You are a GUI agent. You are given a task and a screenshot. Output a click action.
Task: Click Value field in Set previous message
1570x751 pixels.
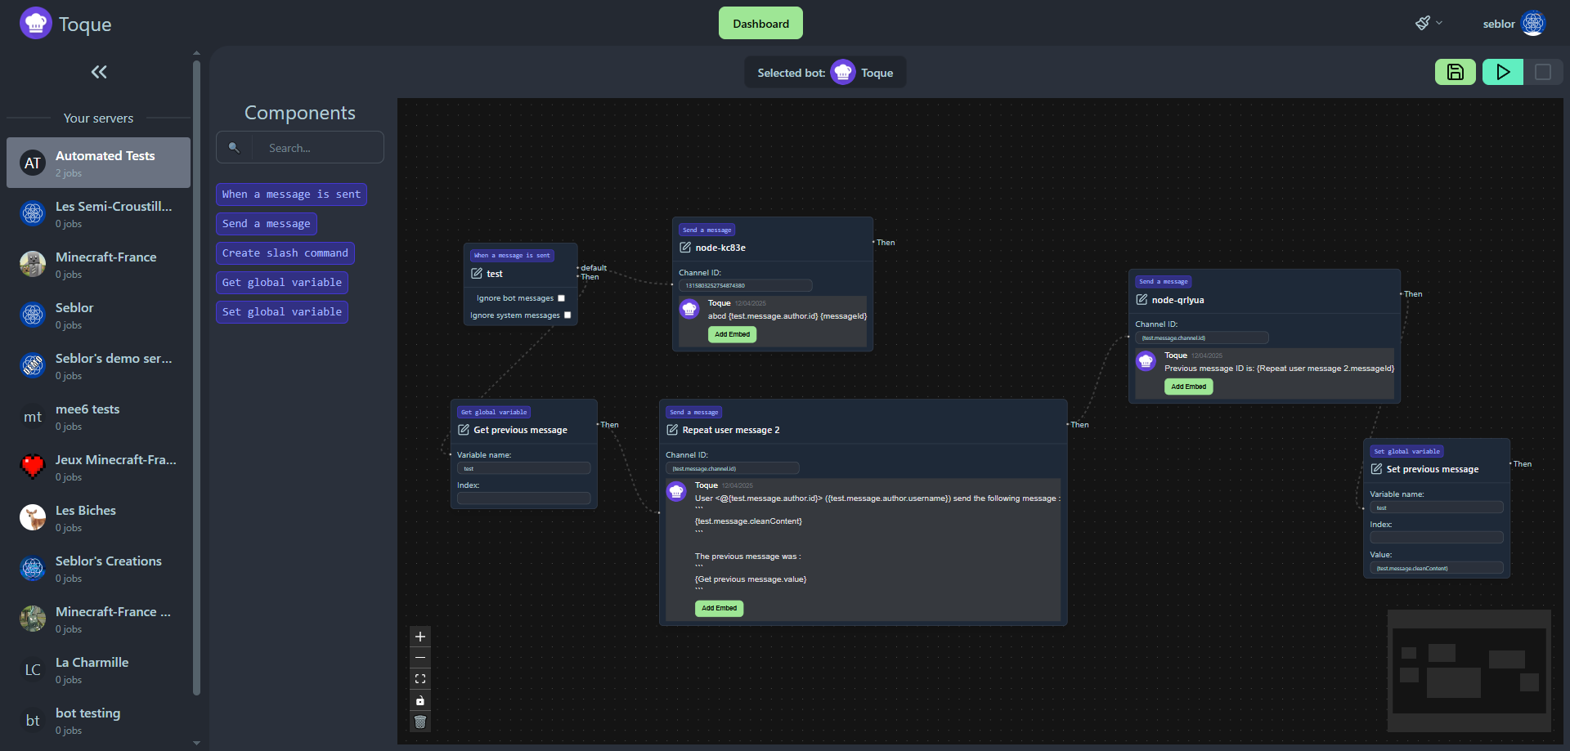(x=1437, y=568)
